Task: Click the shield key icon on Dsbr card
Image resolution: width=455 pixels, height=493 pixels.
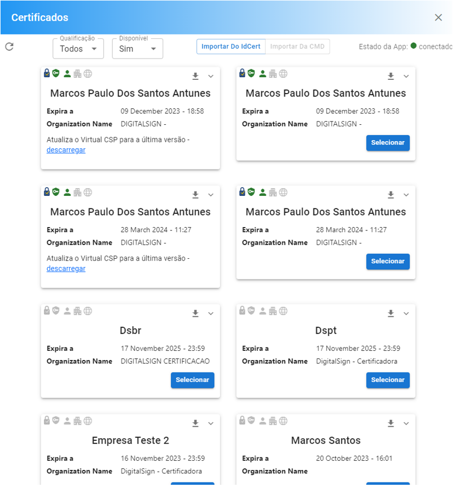Action: tap(56, 311)
